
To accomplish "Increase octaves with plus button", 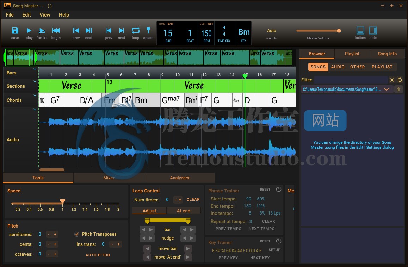I will tap(55, 254).
